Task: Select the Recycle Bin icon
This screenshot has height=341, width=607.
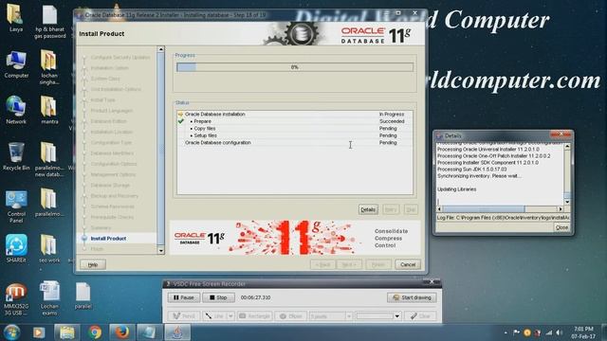Action: pos(16,156)
